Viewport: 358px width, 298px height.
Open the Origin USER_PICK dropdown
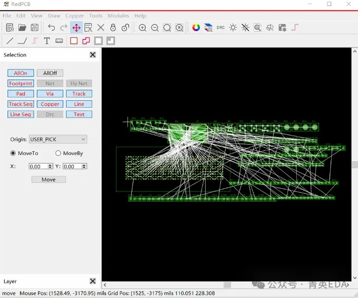(58, 139)
